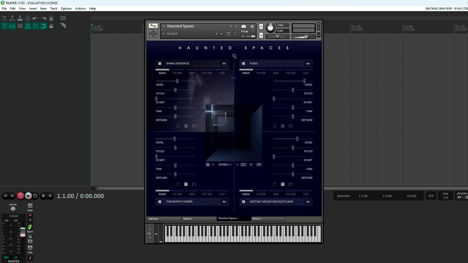Click the REAPER transport Record button

coord(21,196)
